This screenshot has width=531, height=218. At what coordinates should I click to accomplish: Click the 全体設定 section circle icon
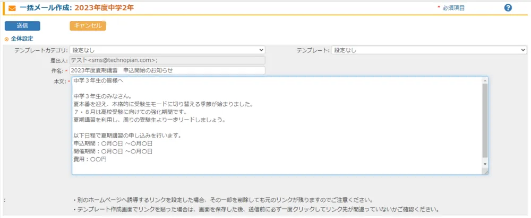click(x=6, y=39)
